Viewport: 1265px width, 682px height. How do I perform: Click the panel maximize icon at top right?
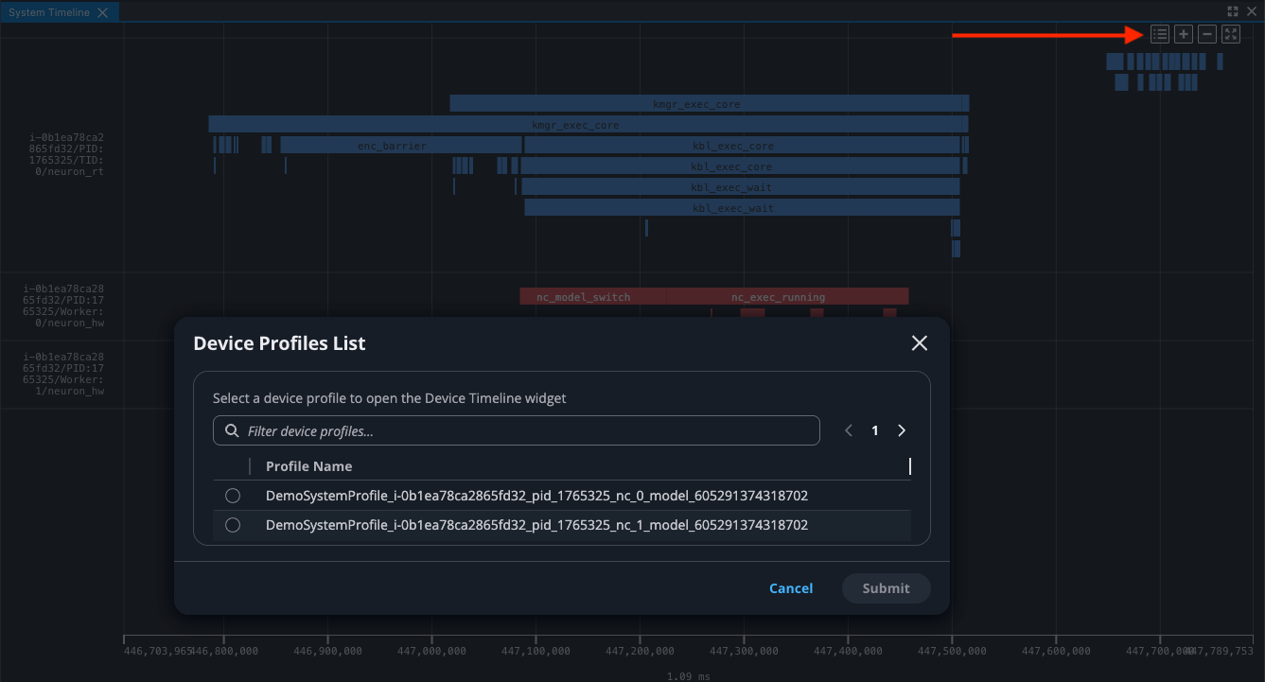1232,10
